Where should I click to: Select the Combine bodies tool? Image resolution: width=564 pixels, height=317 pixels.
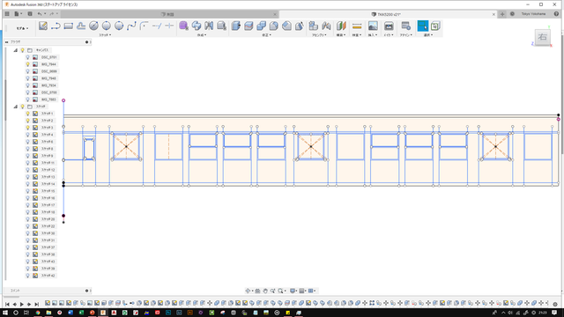[261, 26]
